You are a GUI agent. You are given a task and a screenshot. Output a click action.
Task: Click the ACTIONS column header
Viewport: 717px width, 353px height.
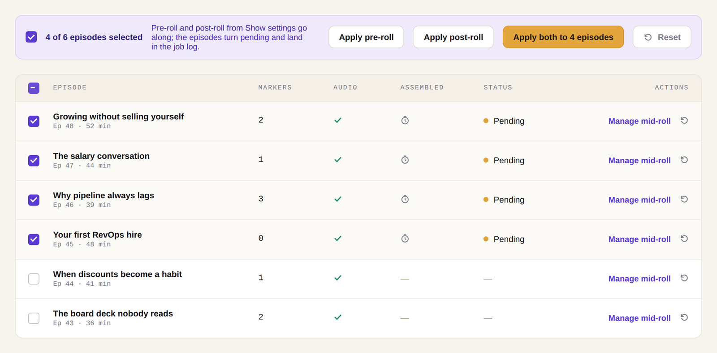coord(672,87)
